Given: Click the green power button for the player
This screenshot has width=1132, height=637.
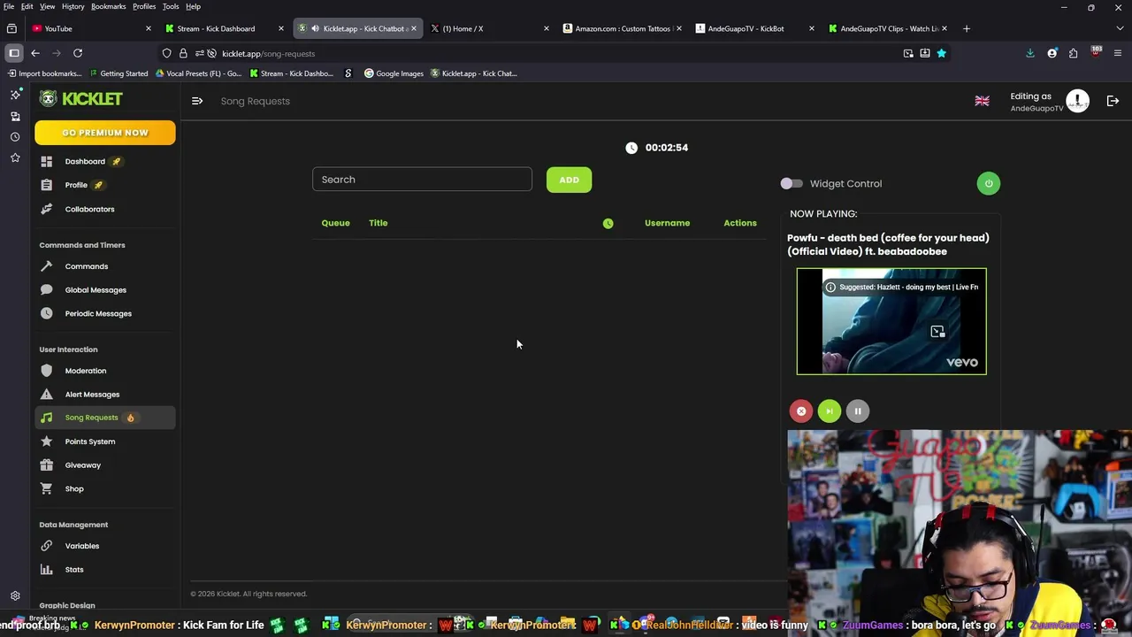Looking at the screenshot, I should pos(988,183).
